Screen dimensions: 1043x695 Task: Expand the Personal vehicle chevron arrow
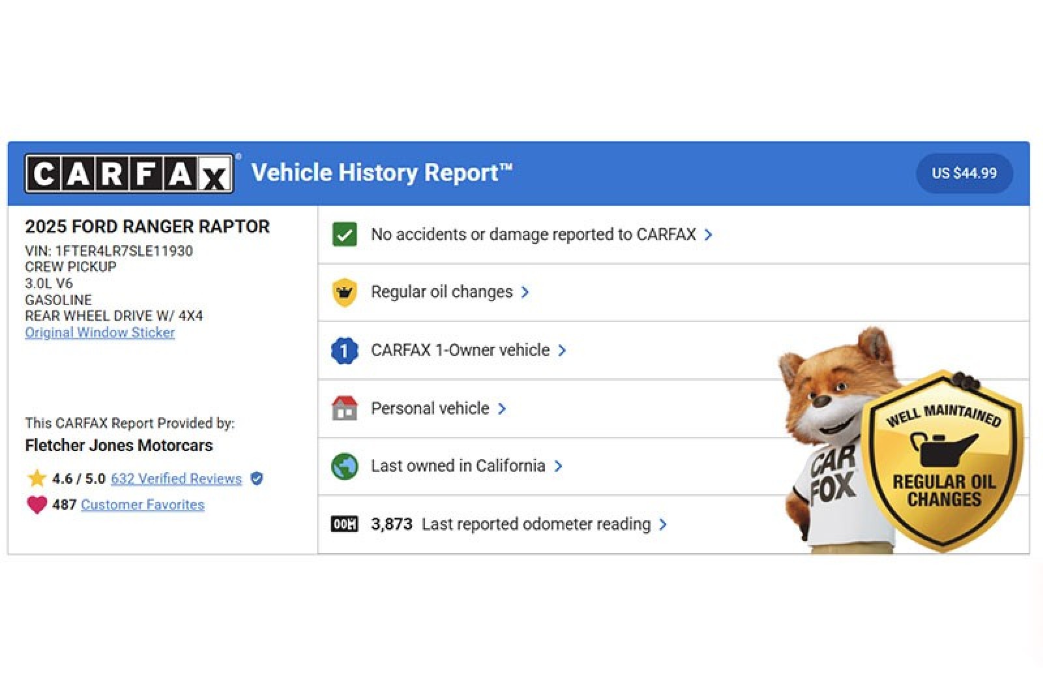click(x=502, y=409)
